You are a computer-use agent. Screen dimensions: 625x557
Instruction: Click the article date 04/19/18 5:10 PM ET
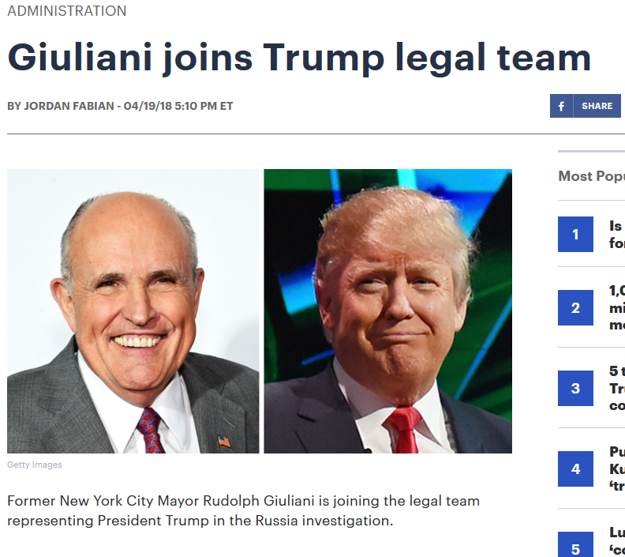pos(178,106)
